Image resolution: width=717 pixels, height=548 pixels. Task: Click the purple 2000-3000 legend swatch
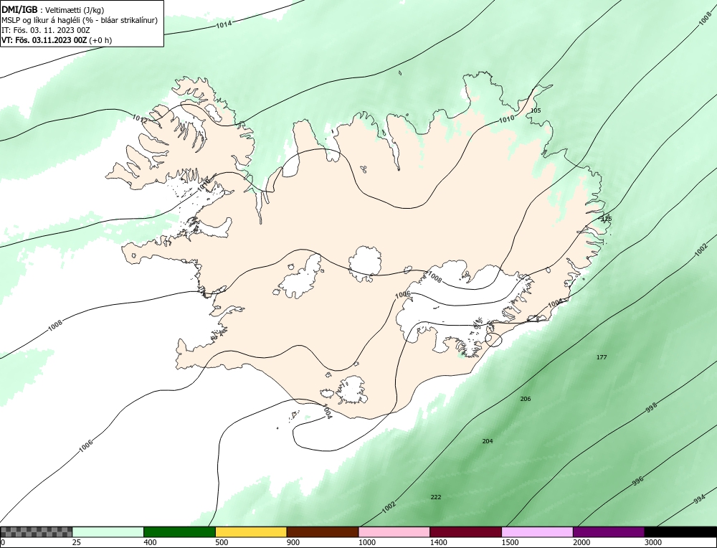[609, 532]
